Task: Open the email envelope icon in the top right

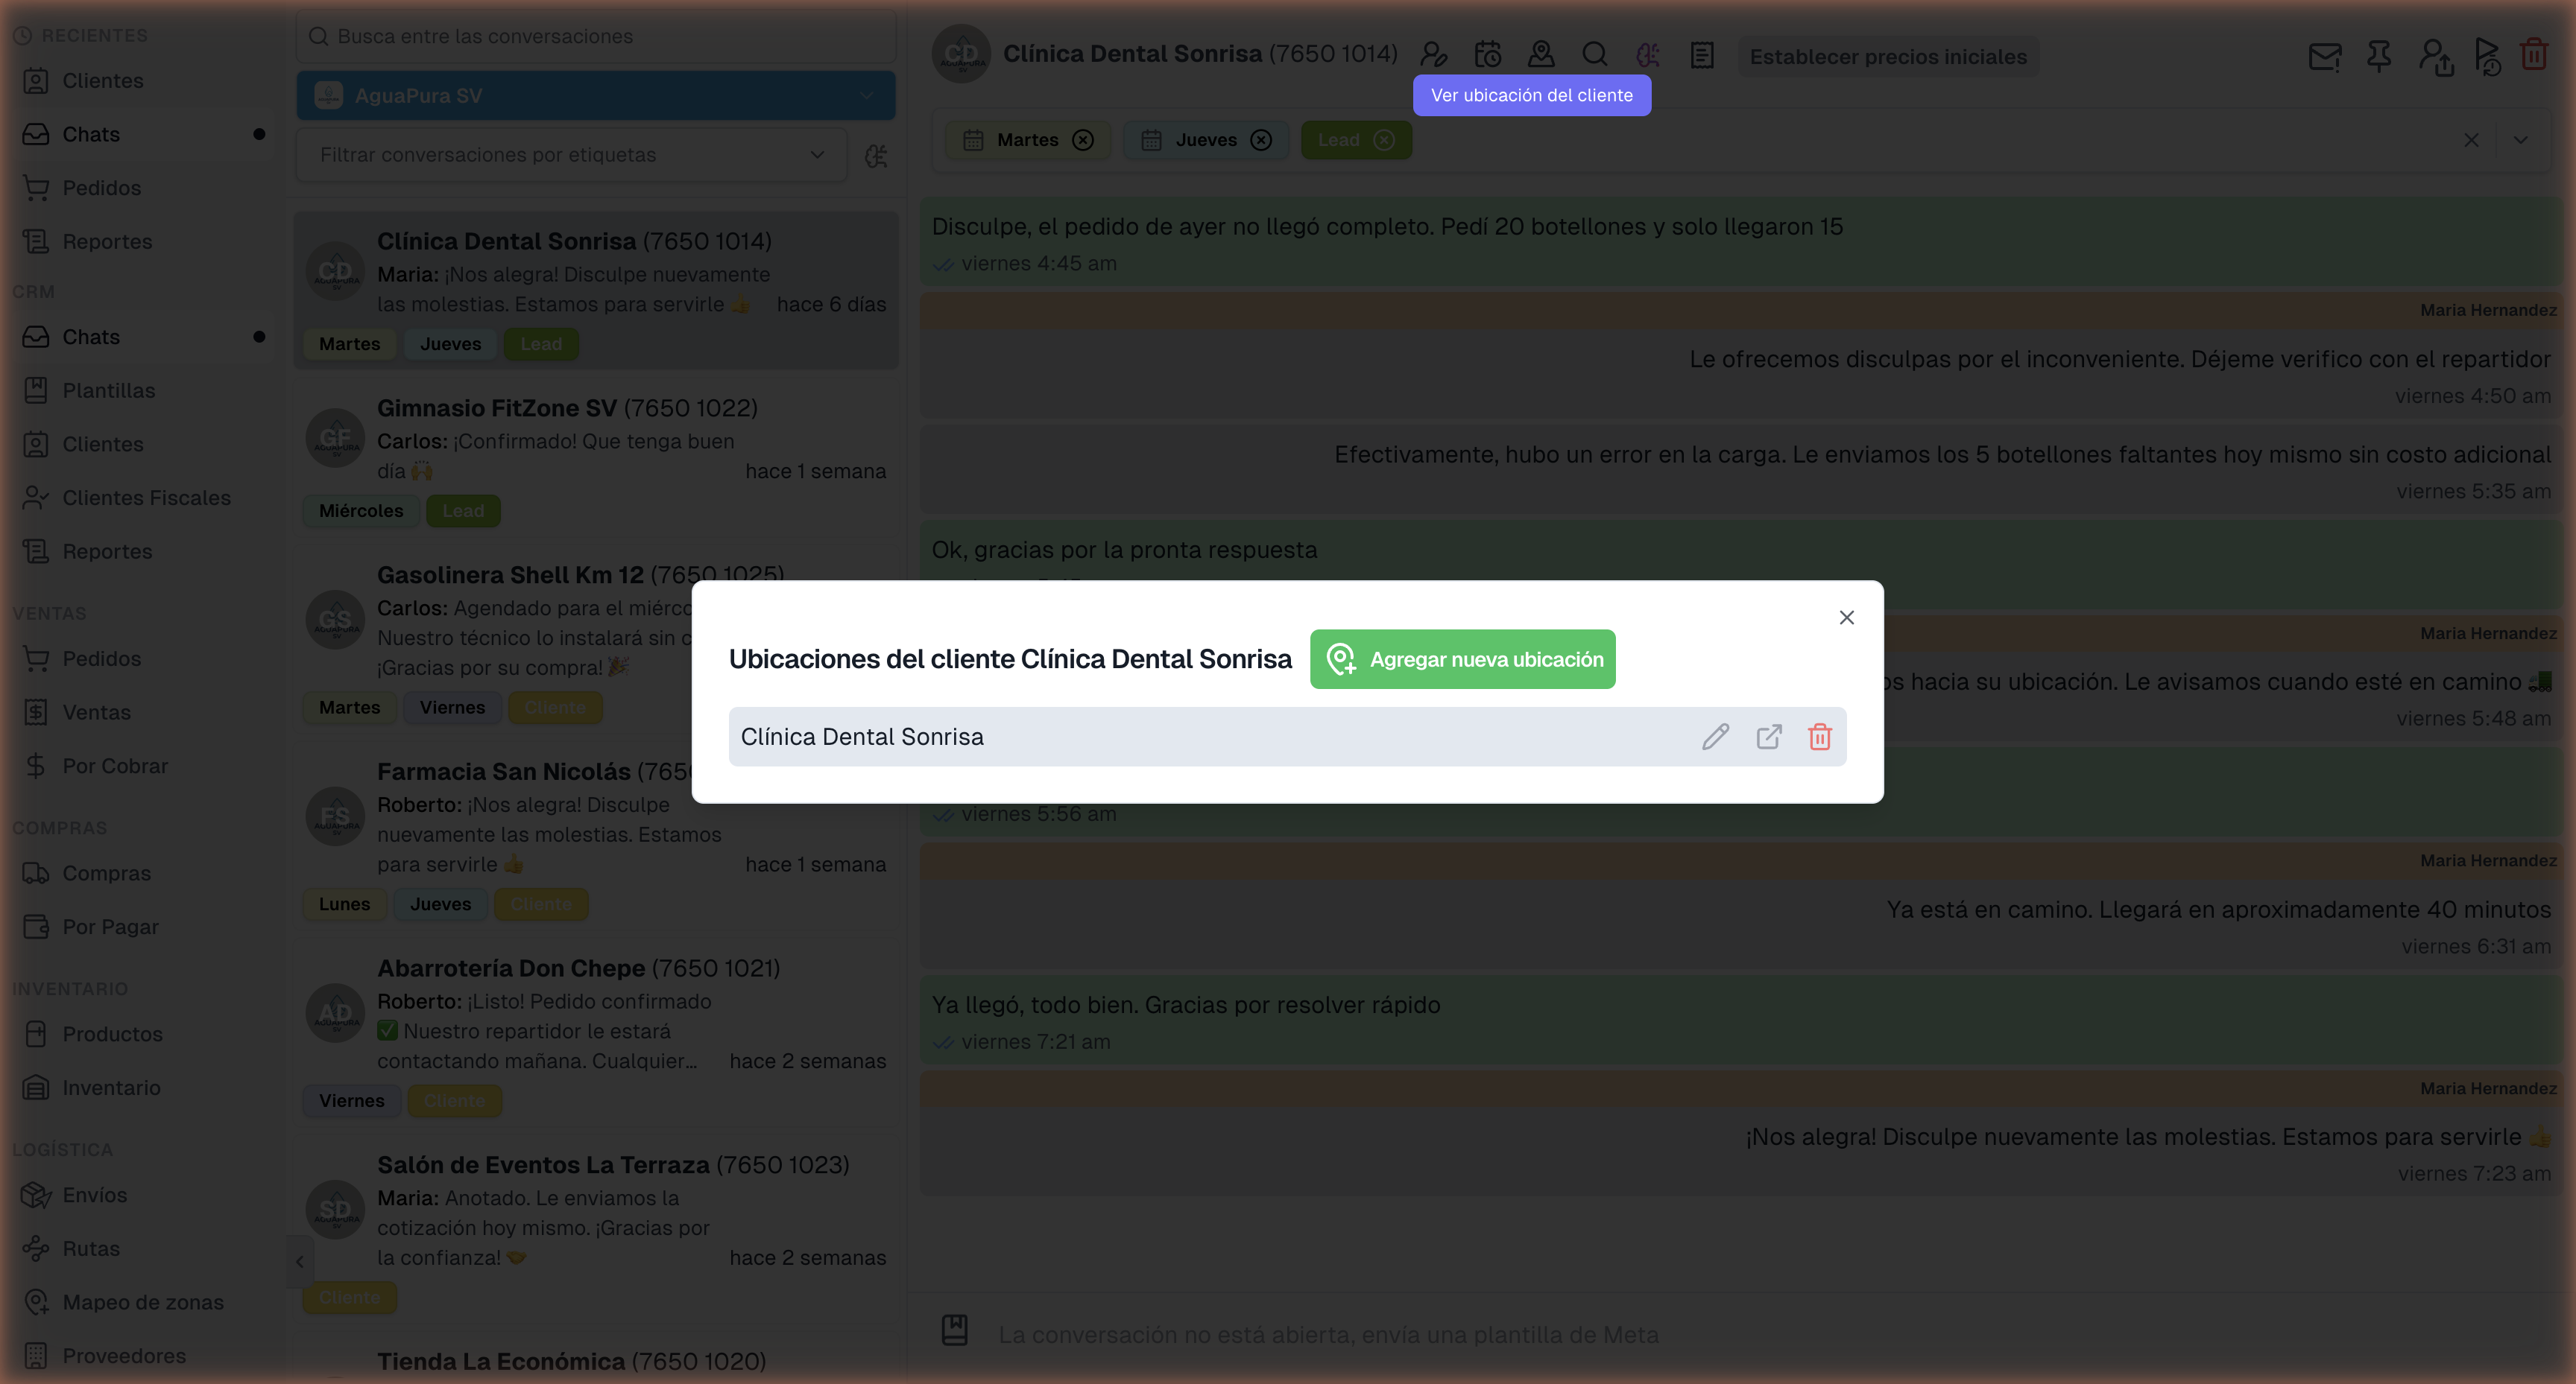Action: click(2324, 57)
